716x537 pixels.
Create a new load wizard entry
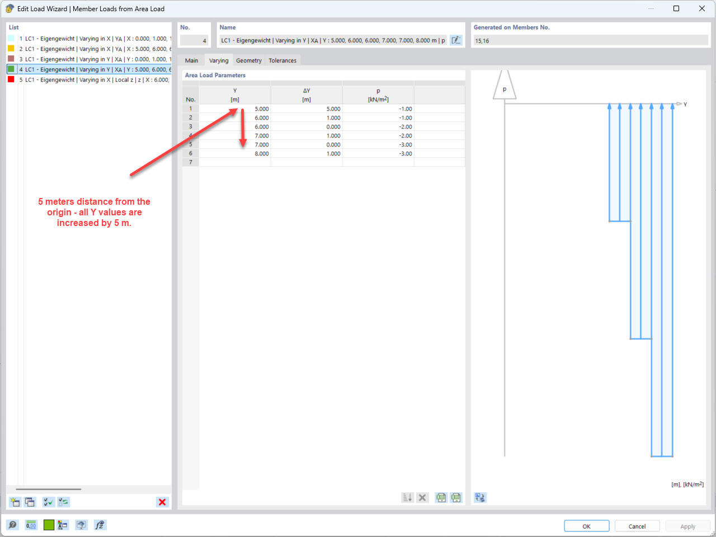pos(14,502)
